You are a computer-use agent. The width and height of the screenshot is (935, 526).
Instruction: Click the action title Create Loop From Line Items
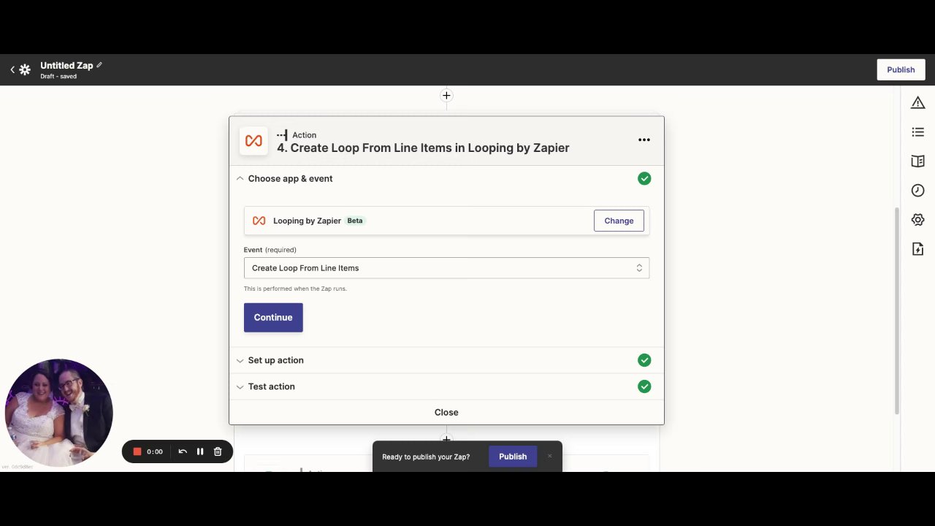[x=423, y=148]
